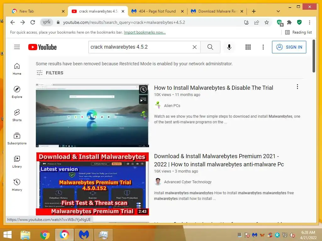Viewport: 322px width, 241px height.
Task: Go to YouTube home via the logo
Action: 42,47
